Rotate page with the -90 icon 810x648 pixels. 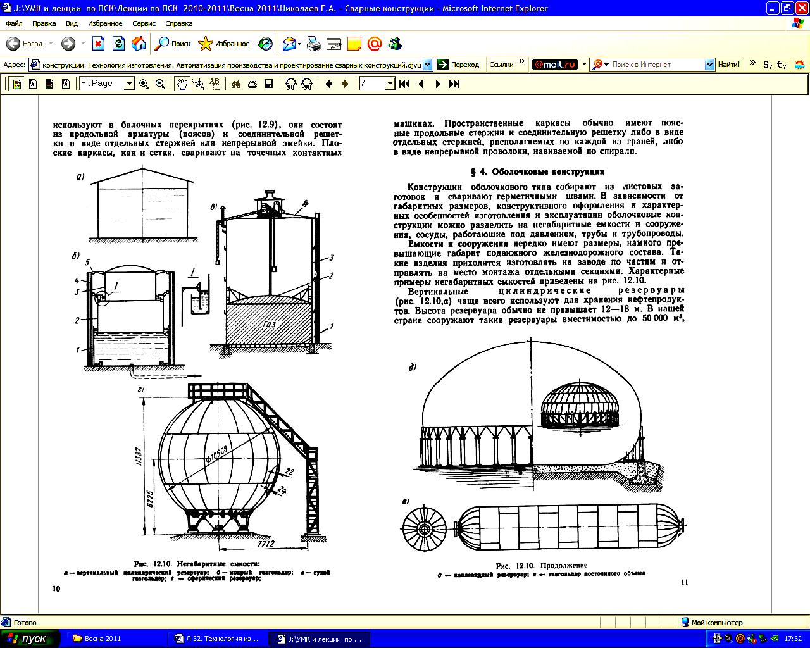tap(308, 84)
